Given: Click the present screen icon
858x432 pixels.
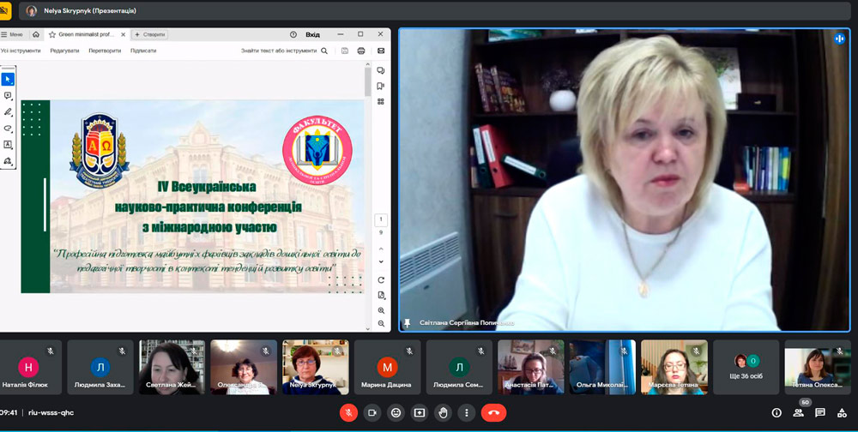Looking at the screenshot, I should [x=420, y=412].
